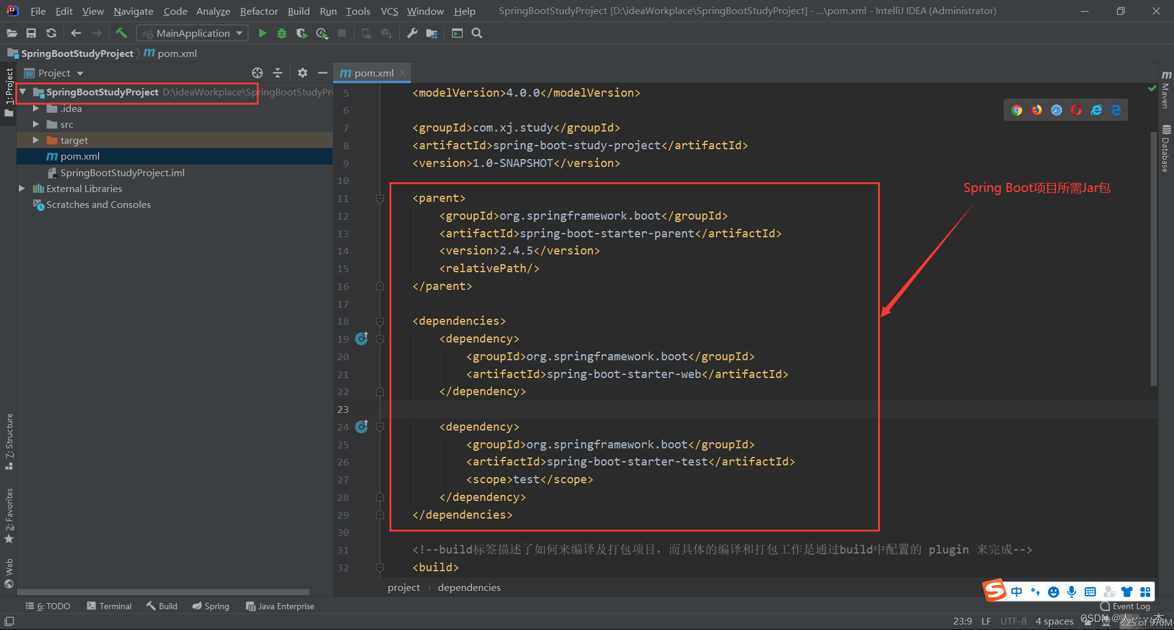Toggle the tool window bars corner button

click(9, 621)
